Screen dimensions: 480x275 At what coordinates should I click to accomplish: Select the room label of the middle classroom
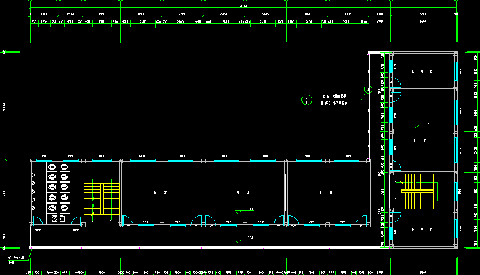click(243, 193)
